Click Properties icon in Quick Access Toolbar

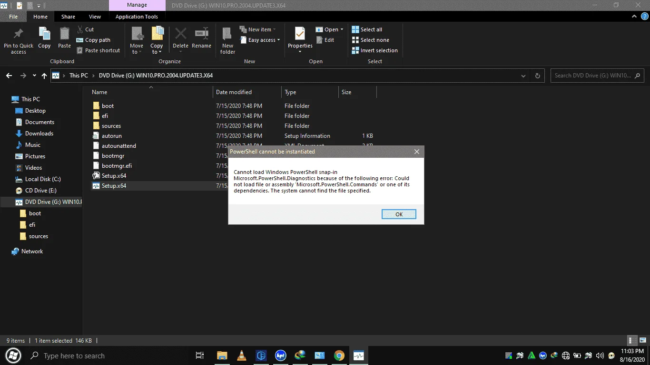pos(19,6)
